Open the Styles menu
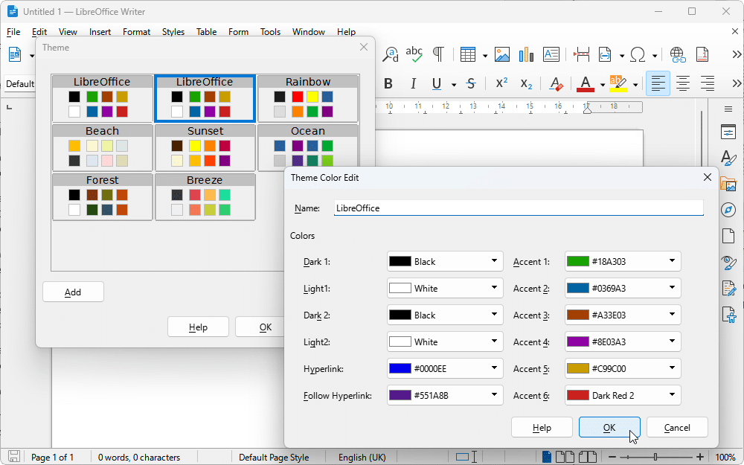 point(173,31)
